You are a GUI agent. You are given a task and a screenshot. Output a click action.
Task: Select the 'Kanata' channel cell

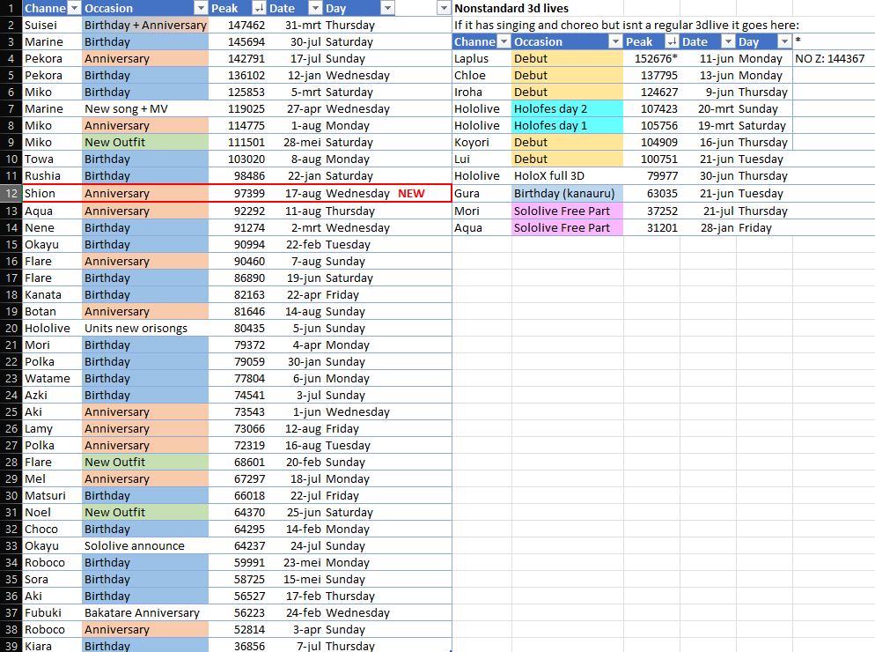click(52, 294)
